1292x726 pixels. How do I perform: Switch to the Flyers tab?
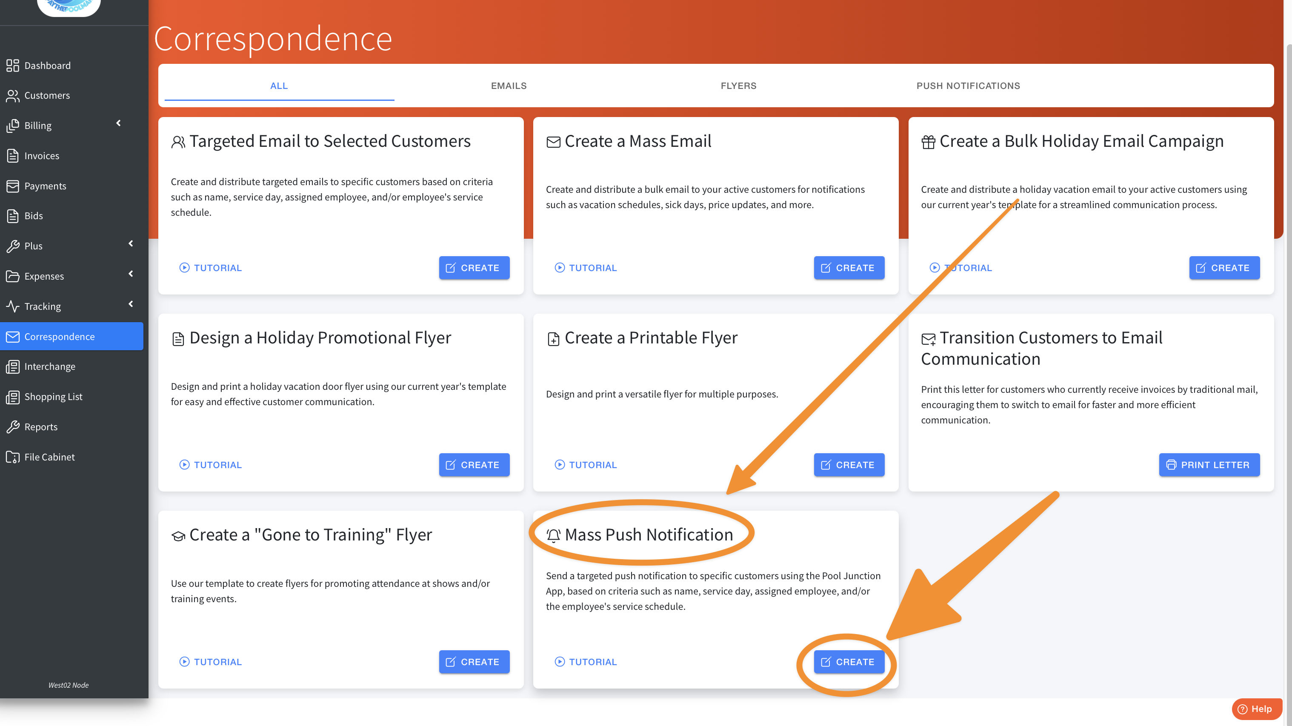point(738,86)
